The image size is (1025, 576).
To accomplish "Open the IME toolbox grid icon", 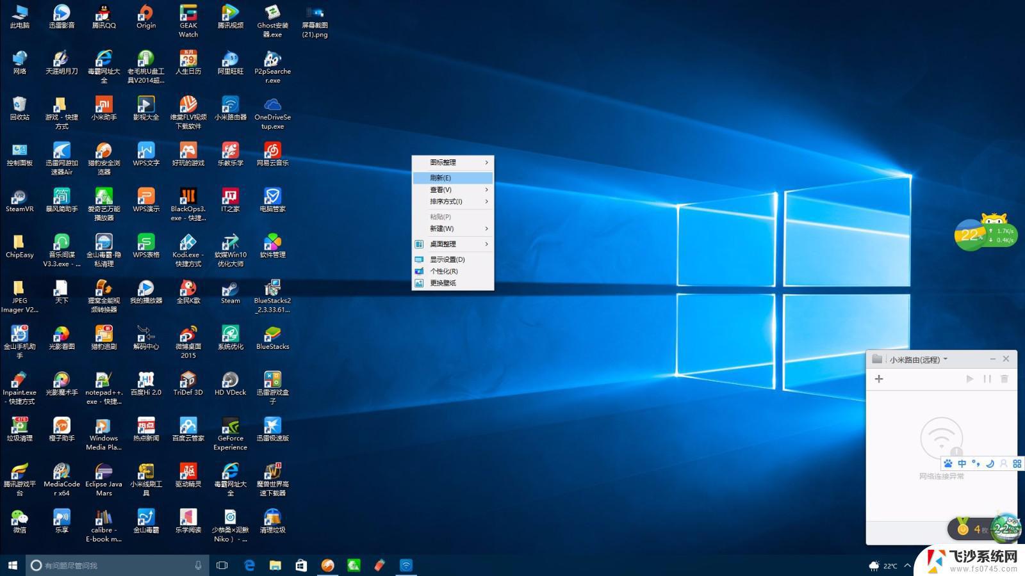I will 1017,463.
